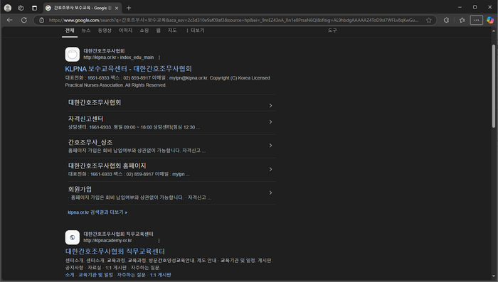Viewport: 498px width, 282px height.
Task: Expand the 간호조무사_상조 sitelink chevron
Action: click(270, 146)
